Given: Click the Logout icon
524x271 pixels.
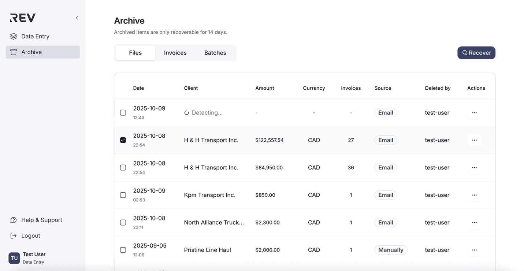Looking at the screenshot, I should (14, 236).
